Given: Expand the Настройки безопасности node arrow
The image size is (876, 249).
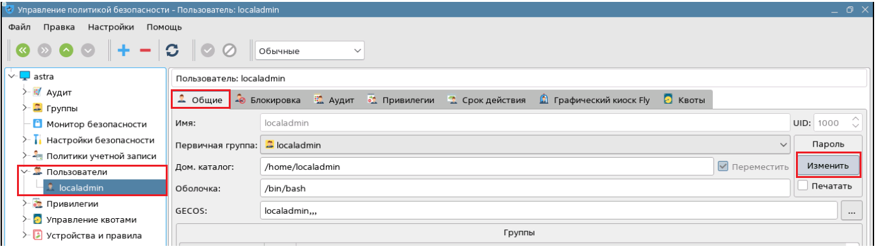Looking at the screenshot, I should [x=25, y=140].
